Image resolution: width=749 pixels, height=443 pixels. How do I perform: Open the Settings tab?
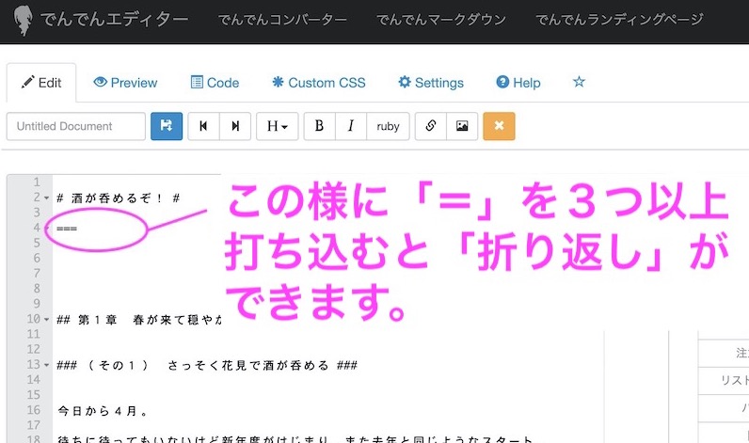click(431, 83)
